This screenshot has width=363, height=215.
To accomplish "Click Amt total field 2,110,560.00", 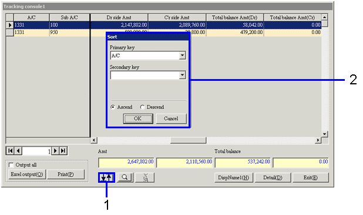I will tap(184, 162).
